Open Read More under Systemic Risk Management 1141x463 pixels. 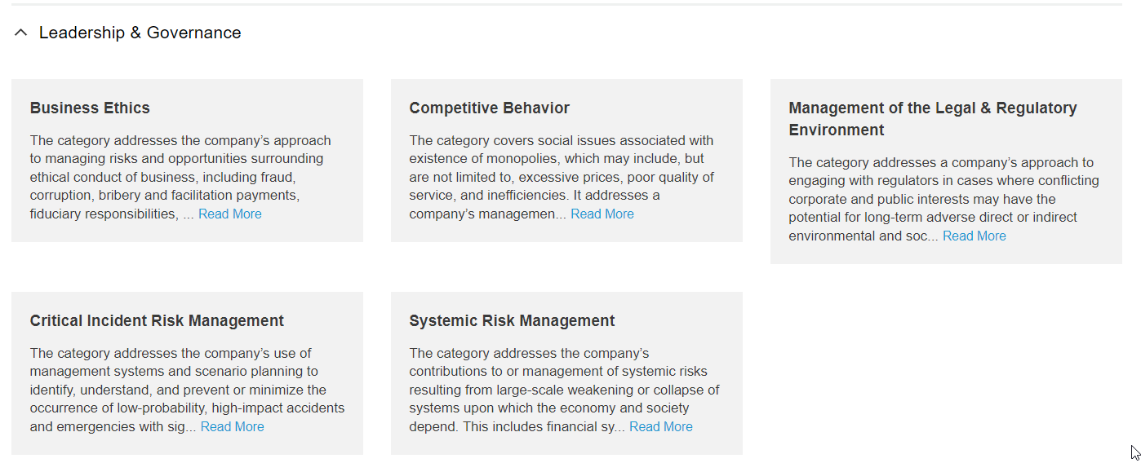660,427
